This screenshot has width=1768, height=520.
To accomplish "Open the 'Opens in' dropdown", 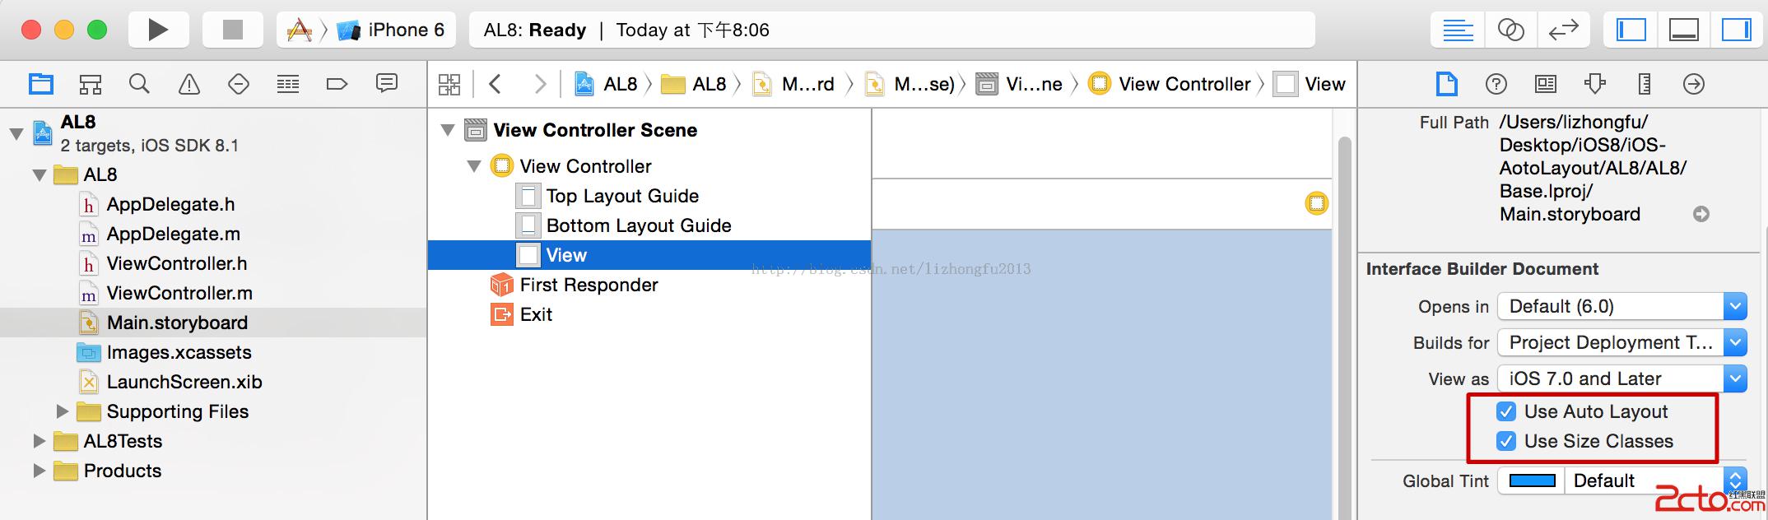I will coord(1621,307).
